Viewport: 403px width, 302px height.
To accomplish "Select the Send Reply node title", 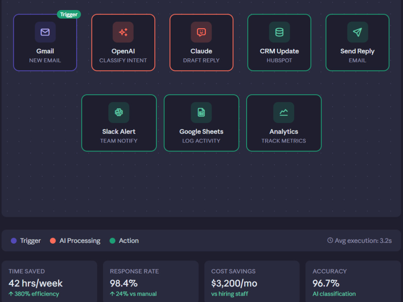I will tap(357, 51).
